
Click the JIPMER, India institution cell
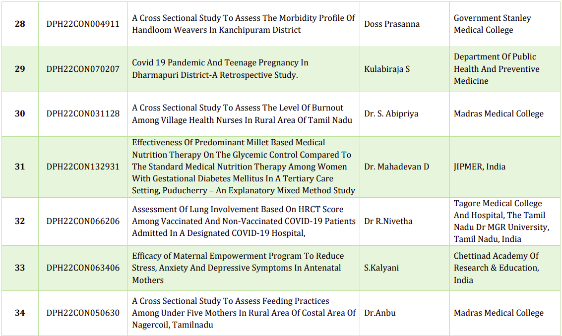pos(480,167)
